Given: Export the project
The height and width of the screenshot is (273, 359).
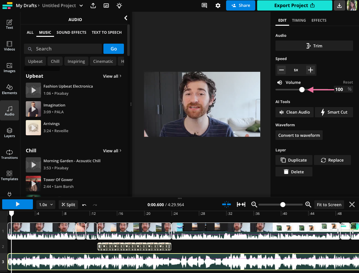Looking at the screenshot, I should 294,6.
